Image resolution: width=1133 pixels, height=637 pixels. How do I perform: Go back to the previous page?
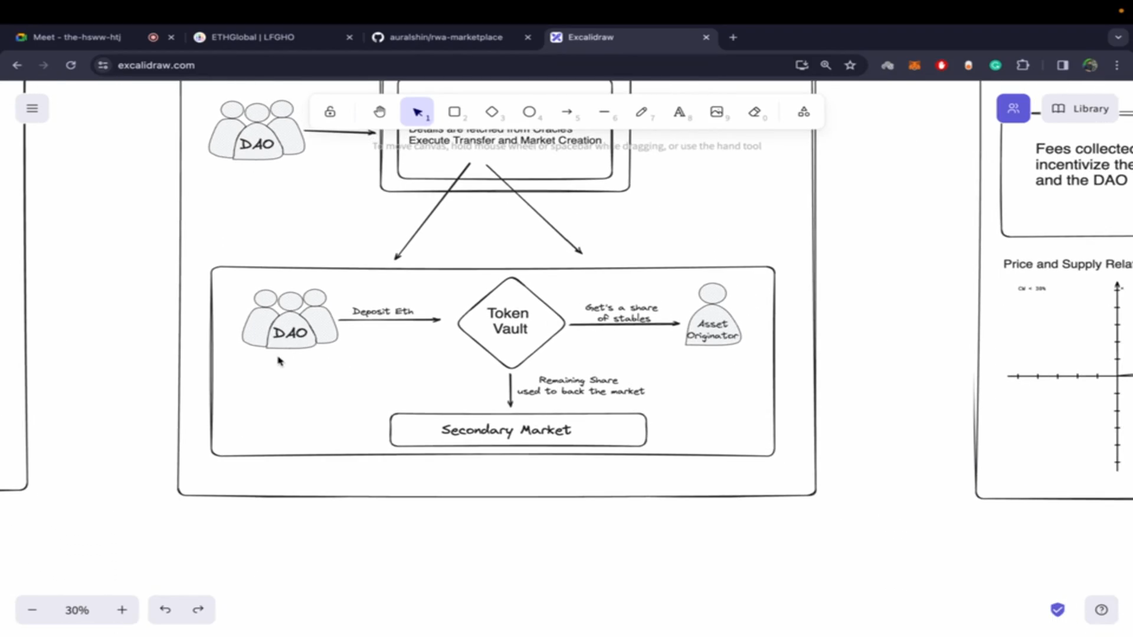17,65
